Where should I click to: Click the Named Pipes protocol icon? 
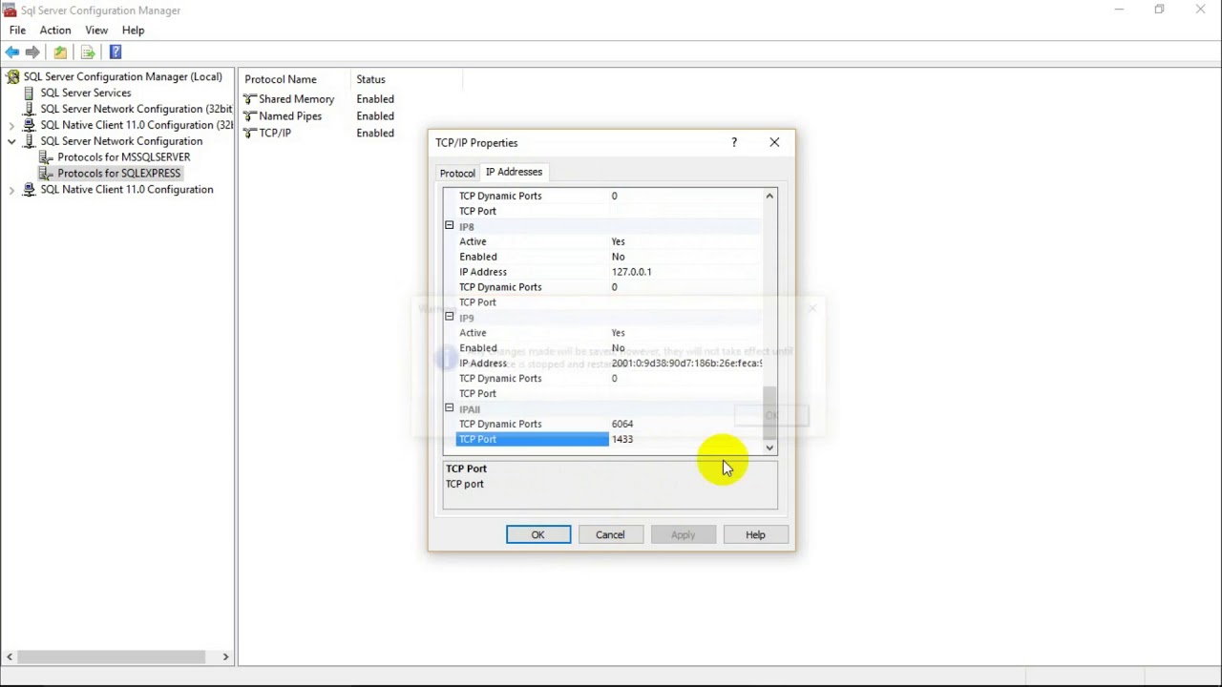pyautogui.click(x=250, y=116)
